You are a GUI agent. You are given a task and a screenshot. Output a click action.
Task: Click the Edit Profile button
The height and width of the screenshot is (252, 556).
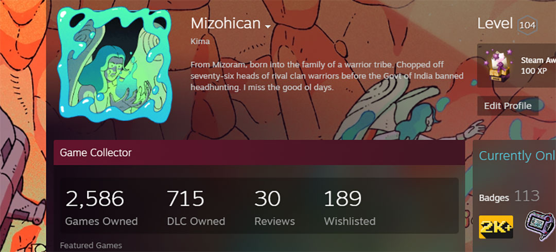coord(508,105)
